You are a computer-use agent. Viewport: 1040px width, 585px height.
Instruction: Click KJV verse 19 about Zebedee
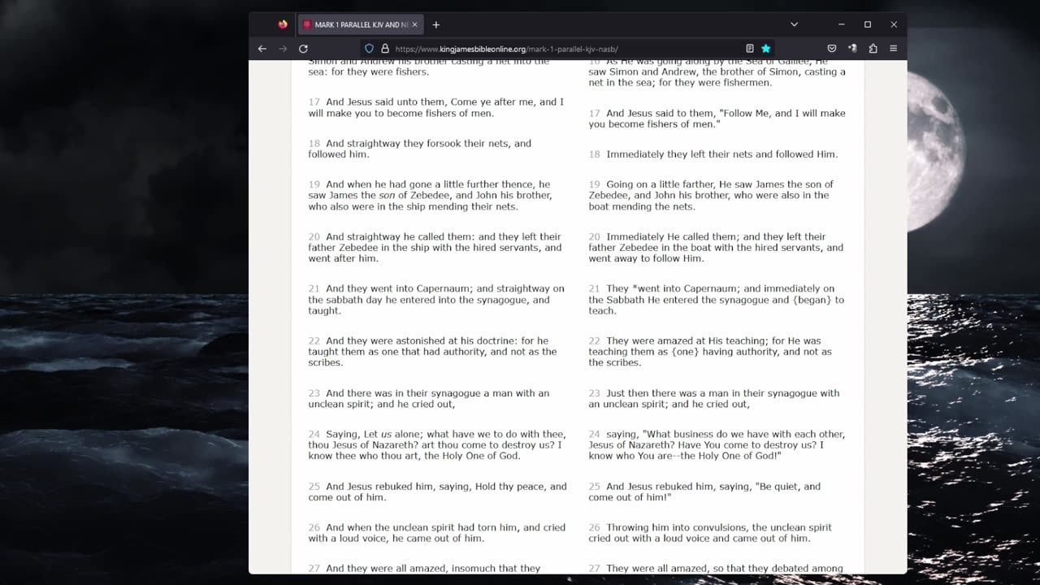pos(430,195)
